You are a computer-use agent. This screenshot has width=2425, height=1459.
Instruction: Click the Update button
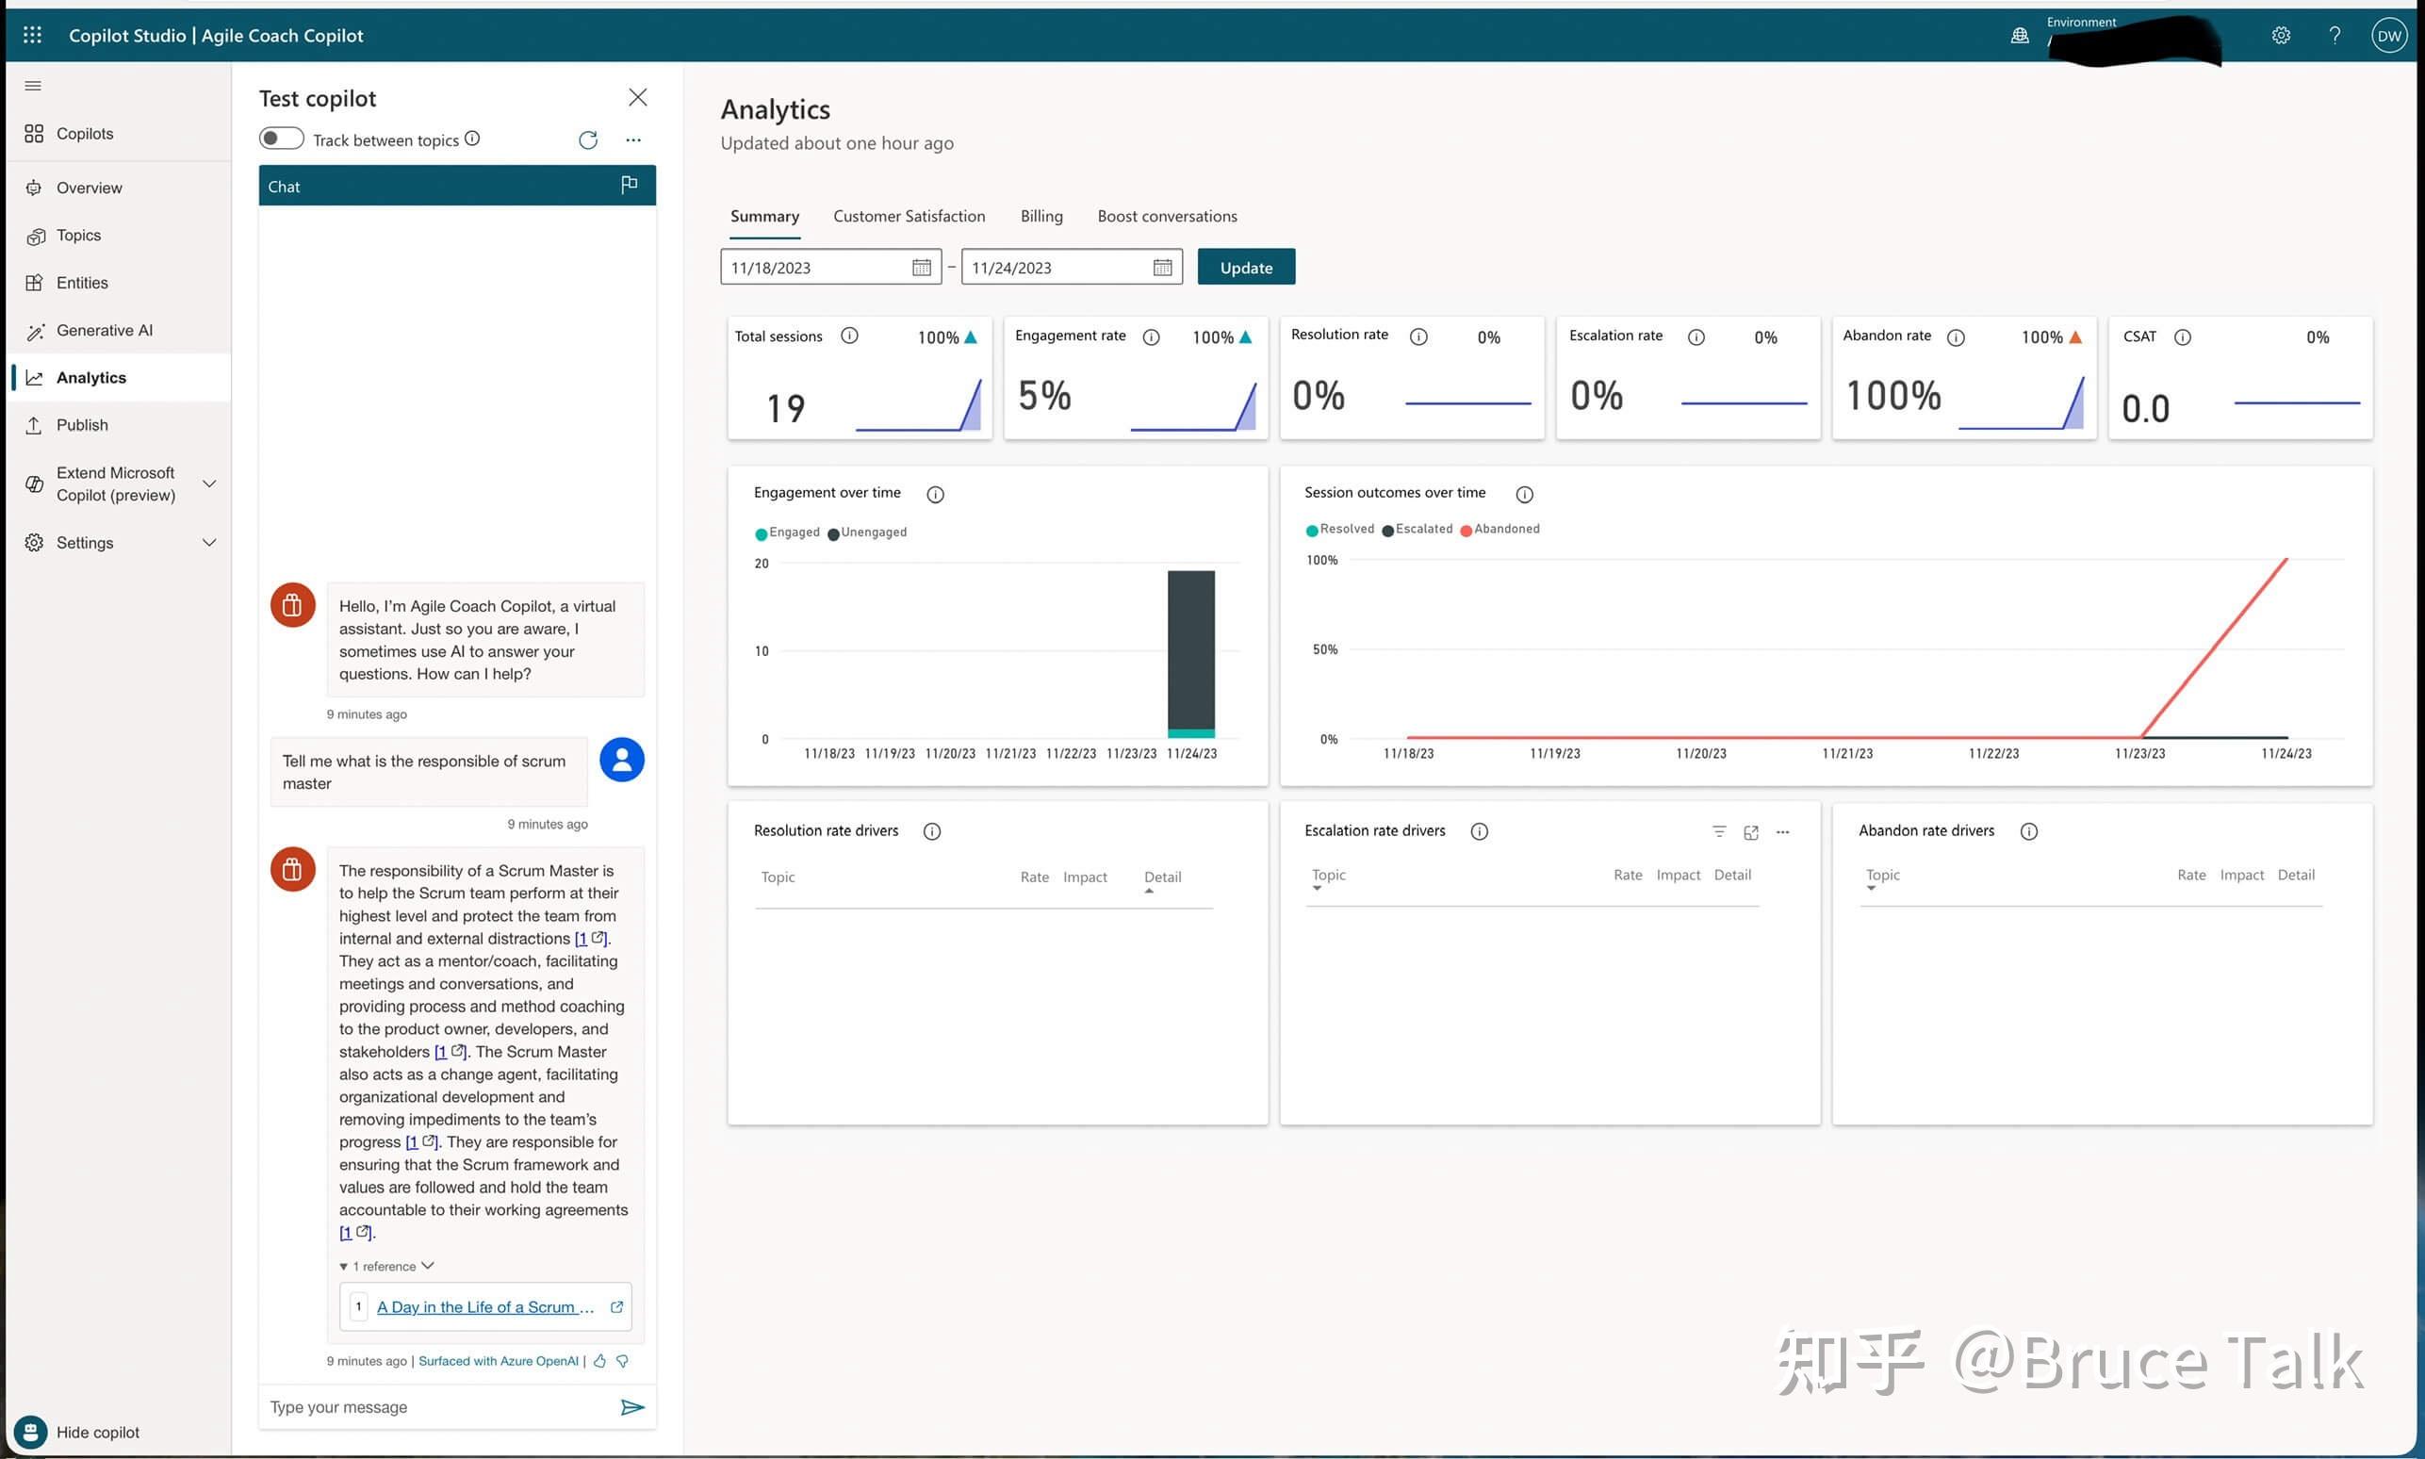coord(1245,268)
